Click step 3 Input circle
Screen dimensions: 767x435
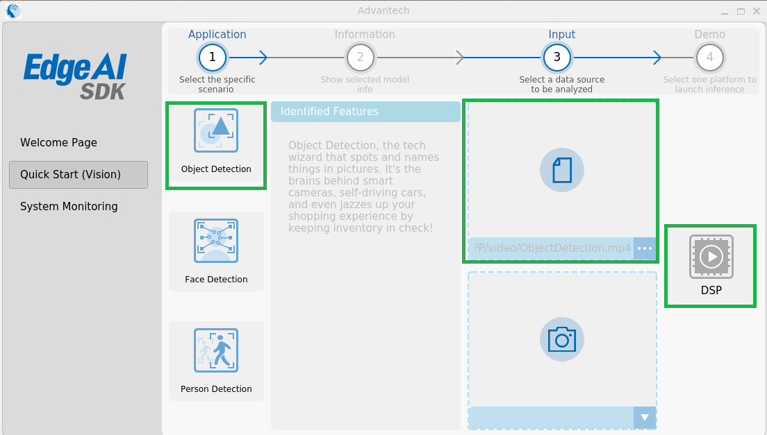556,58
